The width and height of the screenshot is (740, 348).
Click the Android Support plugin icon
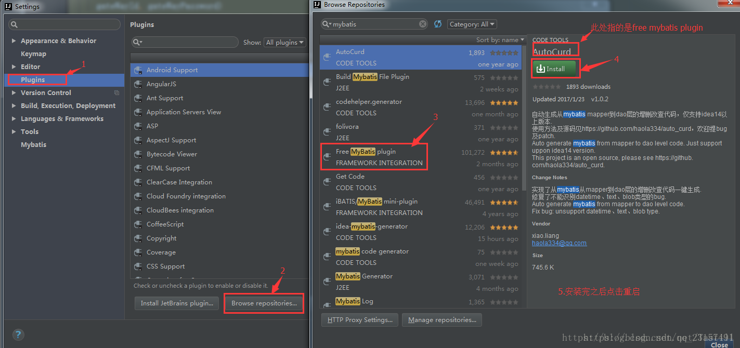(x=138, y=70)
